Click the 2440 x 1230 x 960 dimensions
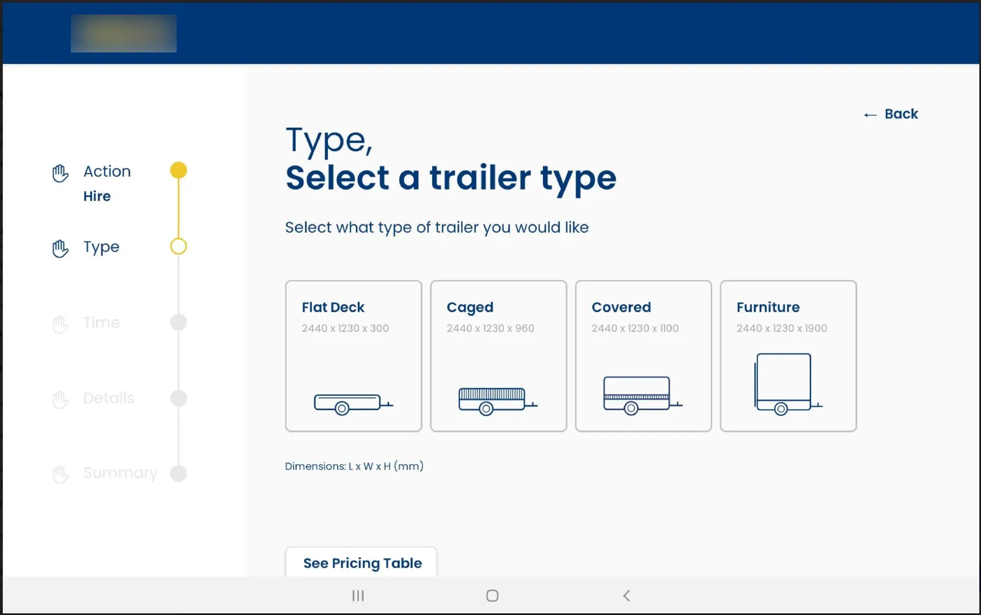This screenshot has height=615, width=981. click(x=490, y=328)
